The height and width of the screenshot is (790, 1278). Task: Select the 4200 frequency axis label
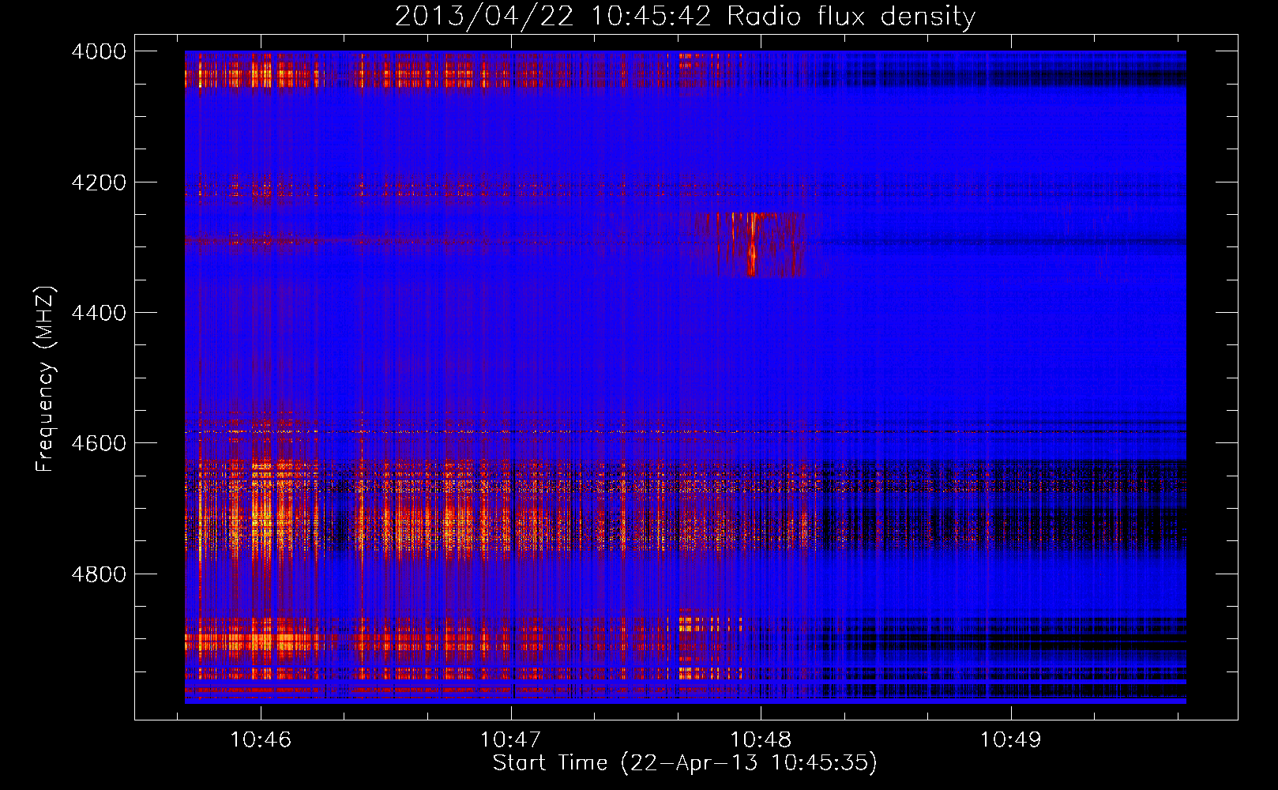(99, 182)
